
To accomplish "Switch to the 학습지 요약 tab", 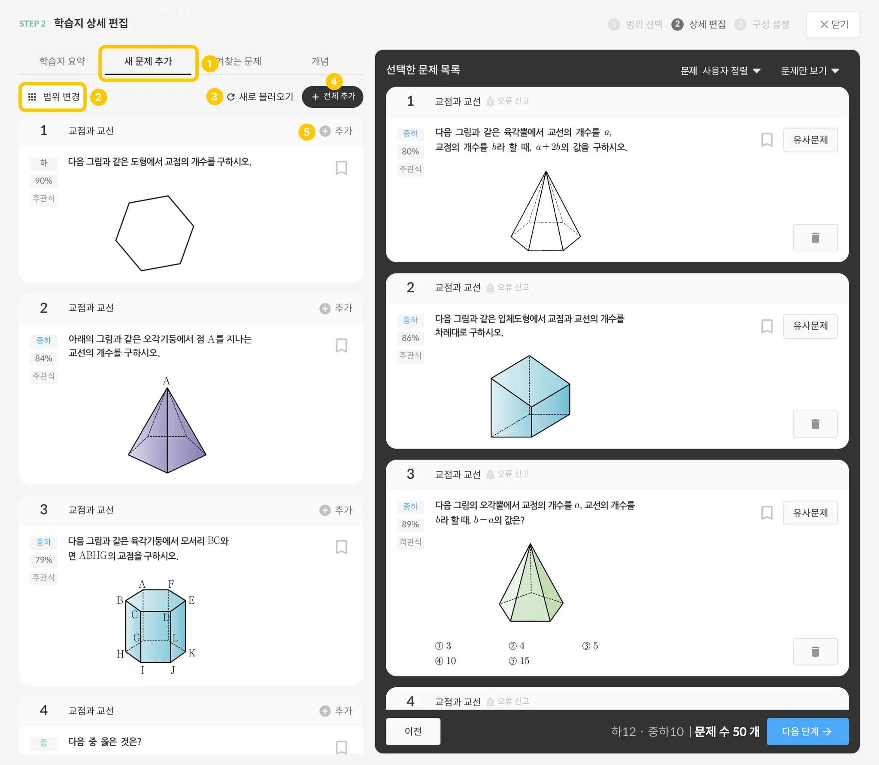I will point(62,61).
